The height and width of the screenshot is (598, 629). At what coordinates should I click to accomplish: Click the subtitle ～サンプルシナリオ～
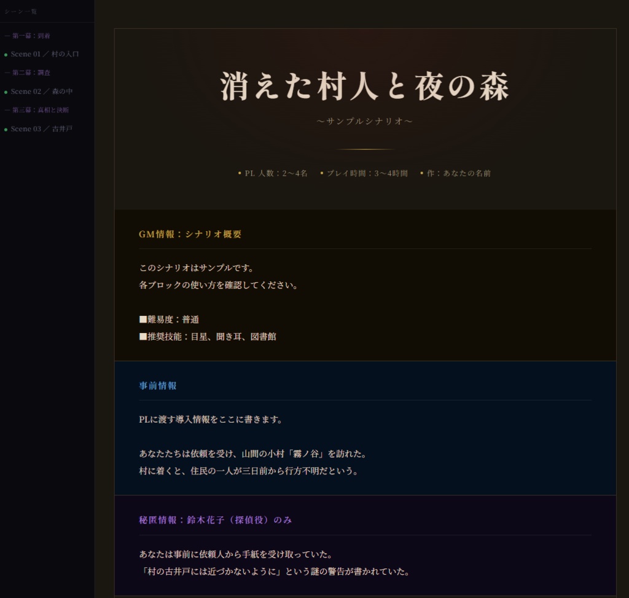tap(365, 122)
